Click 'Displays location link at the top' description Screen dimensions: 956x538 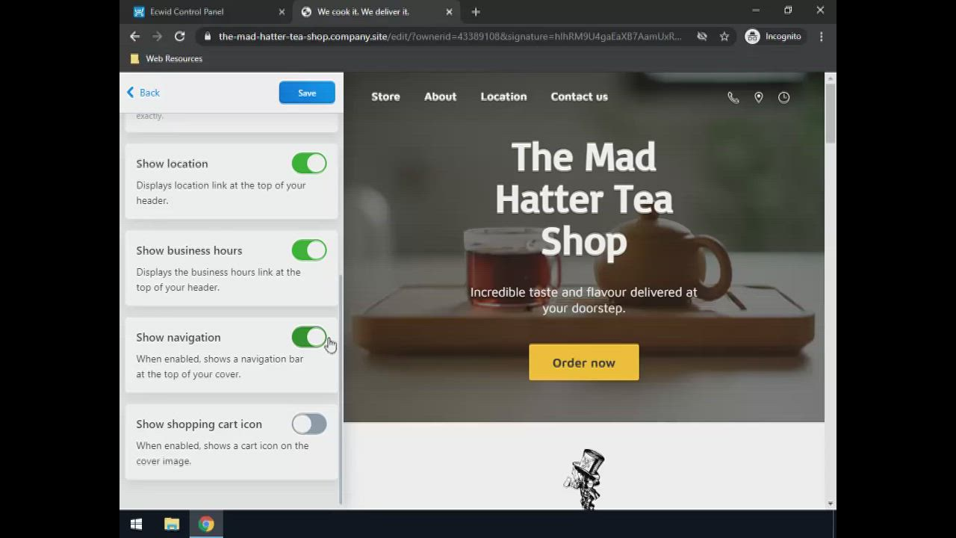[221, 193]
